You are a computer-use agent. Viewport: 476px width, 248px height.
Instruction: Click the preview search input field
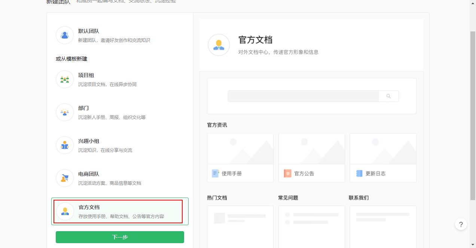[x=303, y=96]
